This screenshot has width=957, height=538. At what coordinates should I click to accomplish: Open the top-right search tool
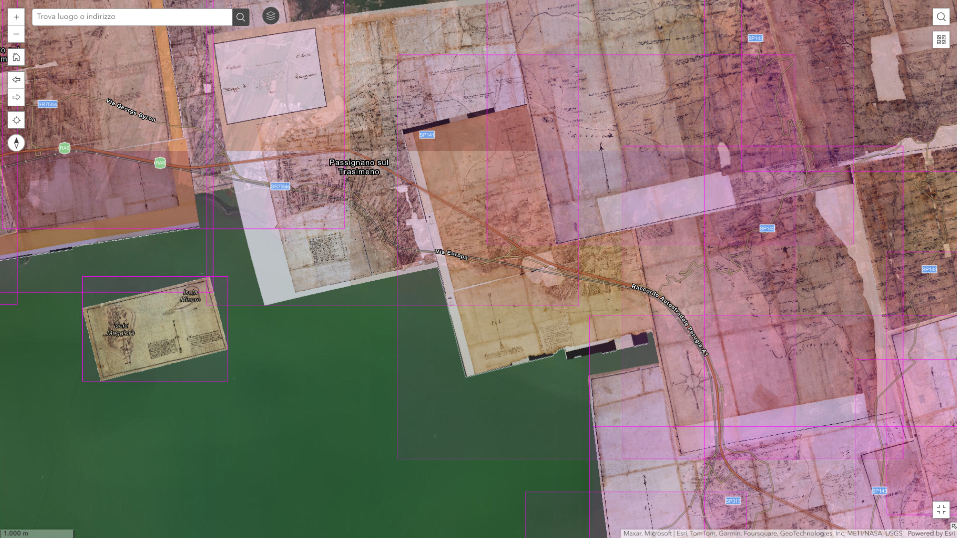point(941,17)
